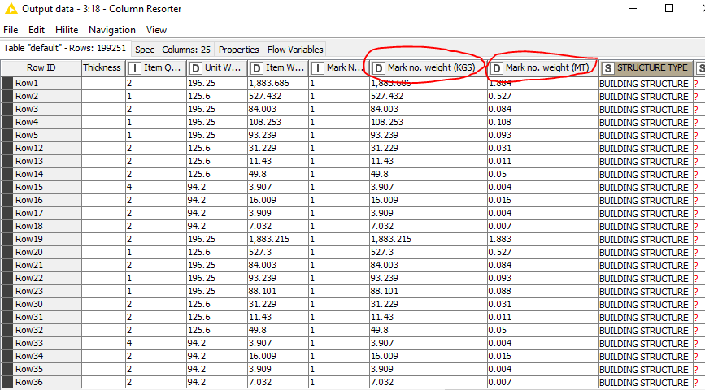Click the Thickness column header

(x=103, y=68)
